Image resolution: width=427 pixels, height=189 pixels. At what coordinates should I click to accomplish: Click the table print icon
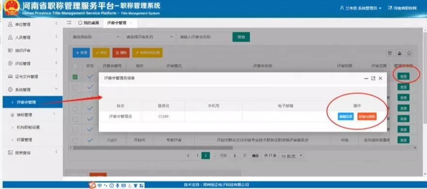(x=409, y=53)
